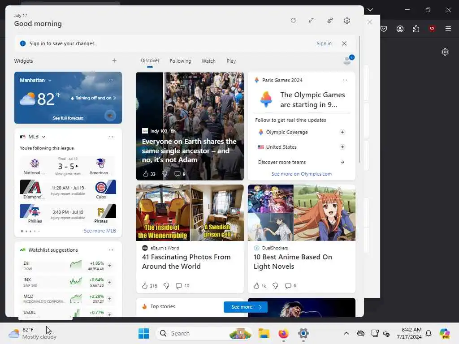This screenshot has height=344, width=459.
Task: Click the taskbar Search box
Action: tap(204, 333)
